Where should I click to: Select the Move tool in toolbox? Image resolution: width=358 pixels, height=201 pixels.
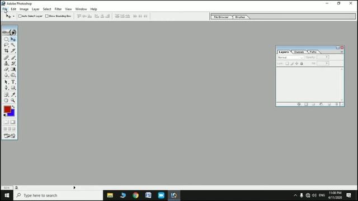[x=13, y=39]
